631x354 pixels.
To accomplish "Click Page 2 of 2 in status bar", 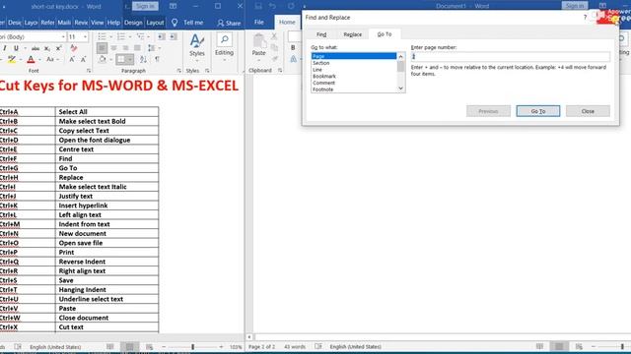I will pyautogui.click(x=261, y=346).
